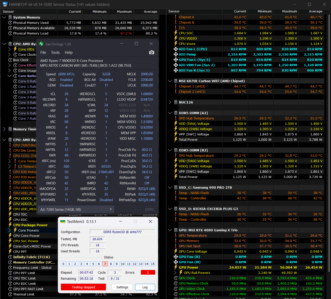The image size is (331, 299).
Task: Click the Log button in TestMem5
Action: pos(145,287)
